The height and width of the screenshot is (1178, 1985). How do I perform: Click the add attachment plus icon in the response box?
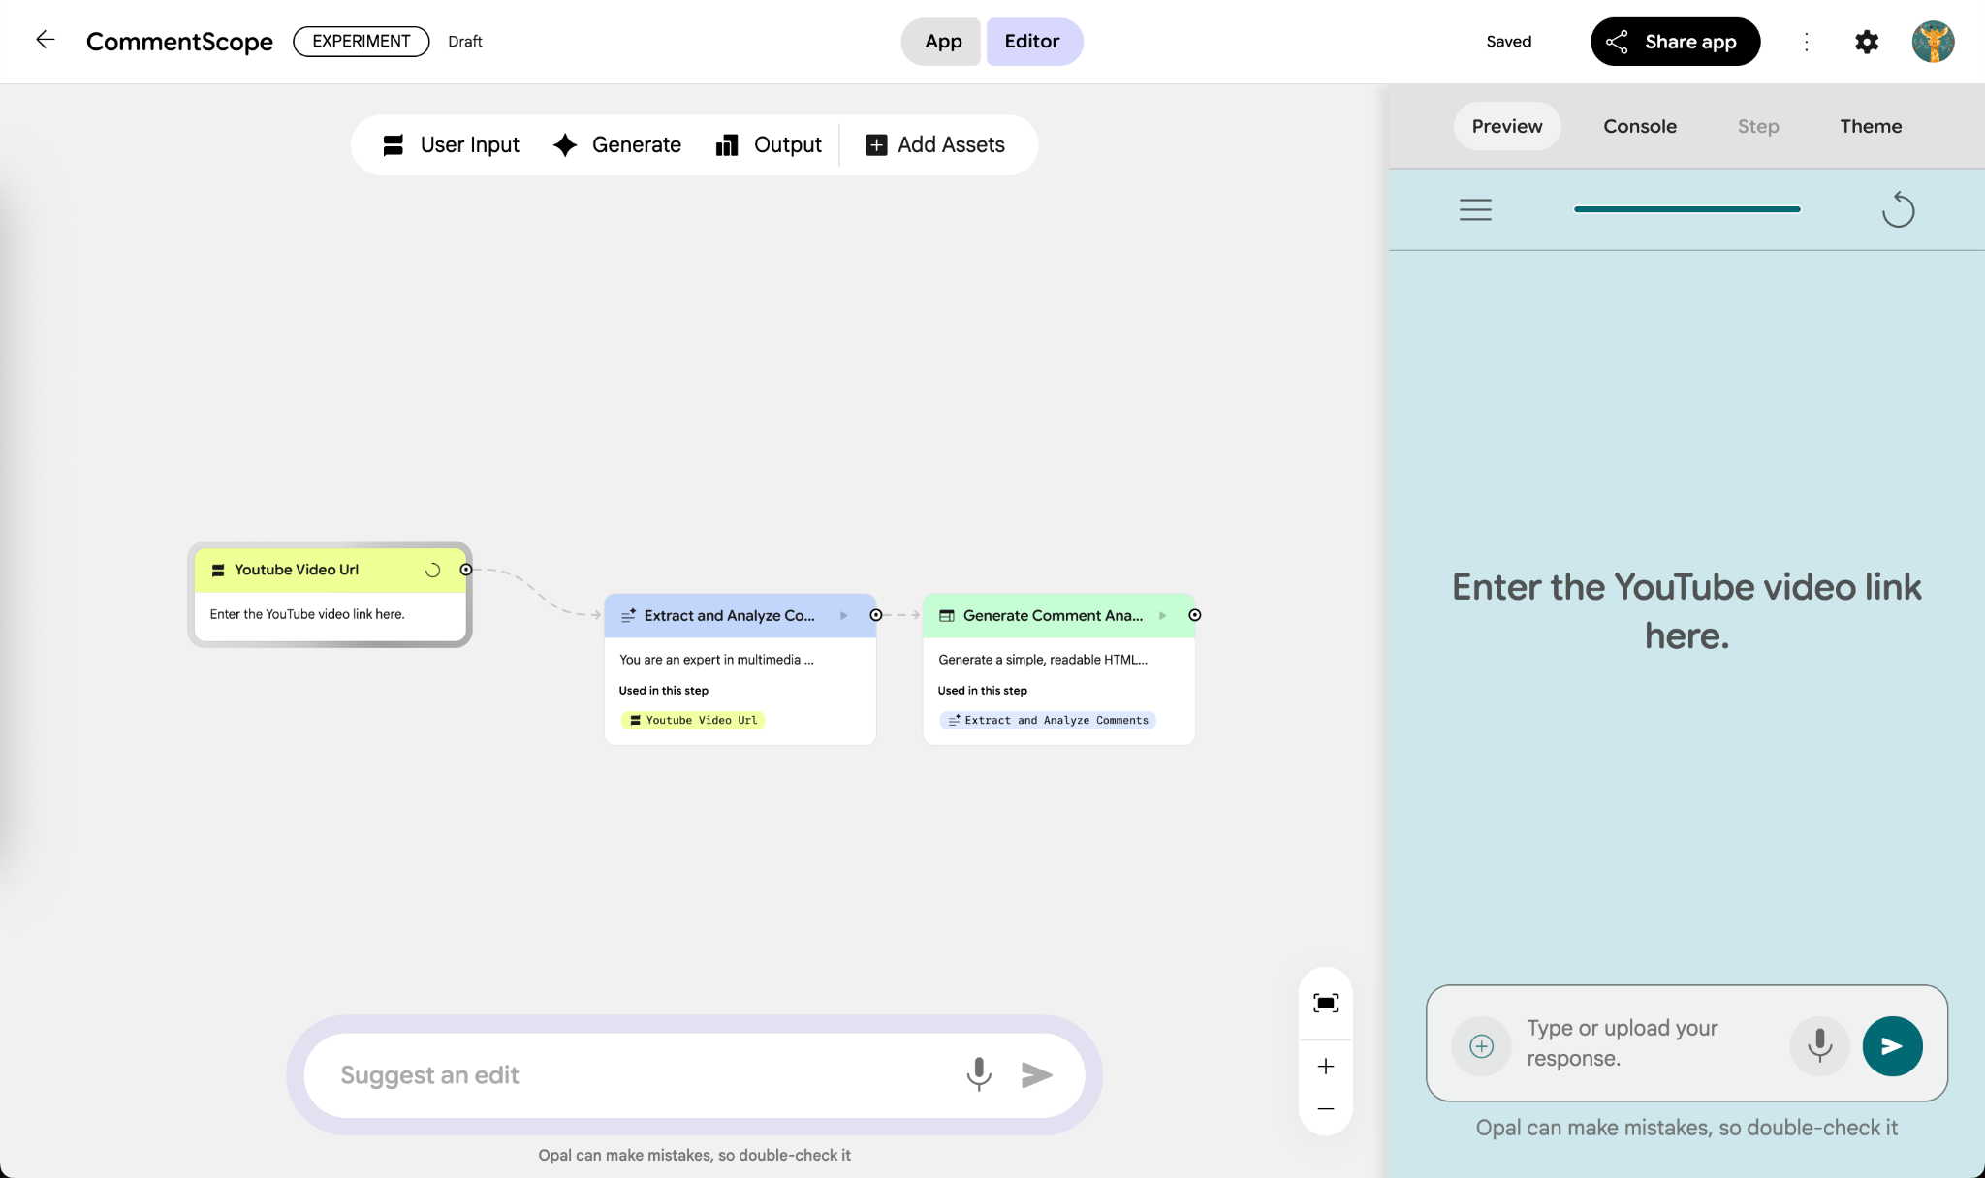pos(1481,1046)
